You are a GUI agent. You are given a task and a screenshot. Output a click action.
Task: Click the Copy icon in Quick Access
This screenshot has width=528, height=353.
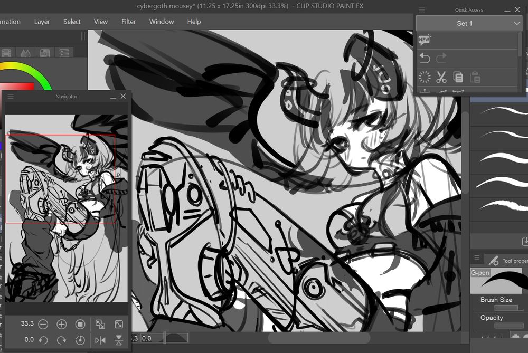[x=457, y=77]
